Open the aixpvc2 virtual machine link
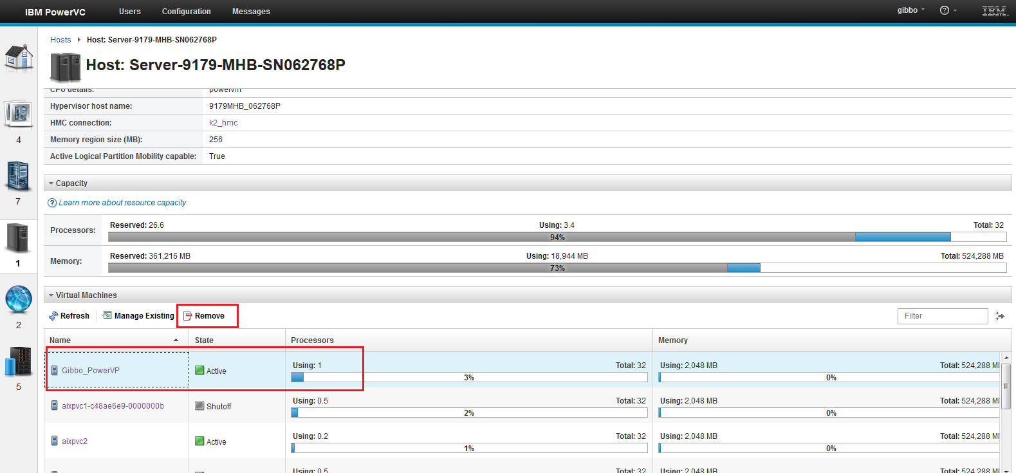This screenshot has width=1016, height=473. tap(75, 441)
